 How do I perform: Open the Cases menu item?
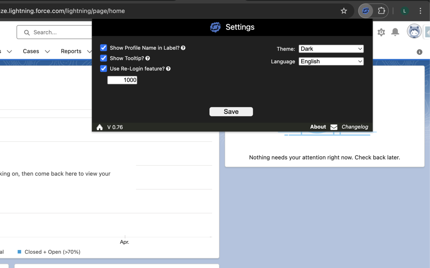click(31, 51)
